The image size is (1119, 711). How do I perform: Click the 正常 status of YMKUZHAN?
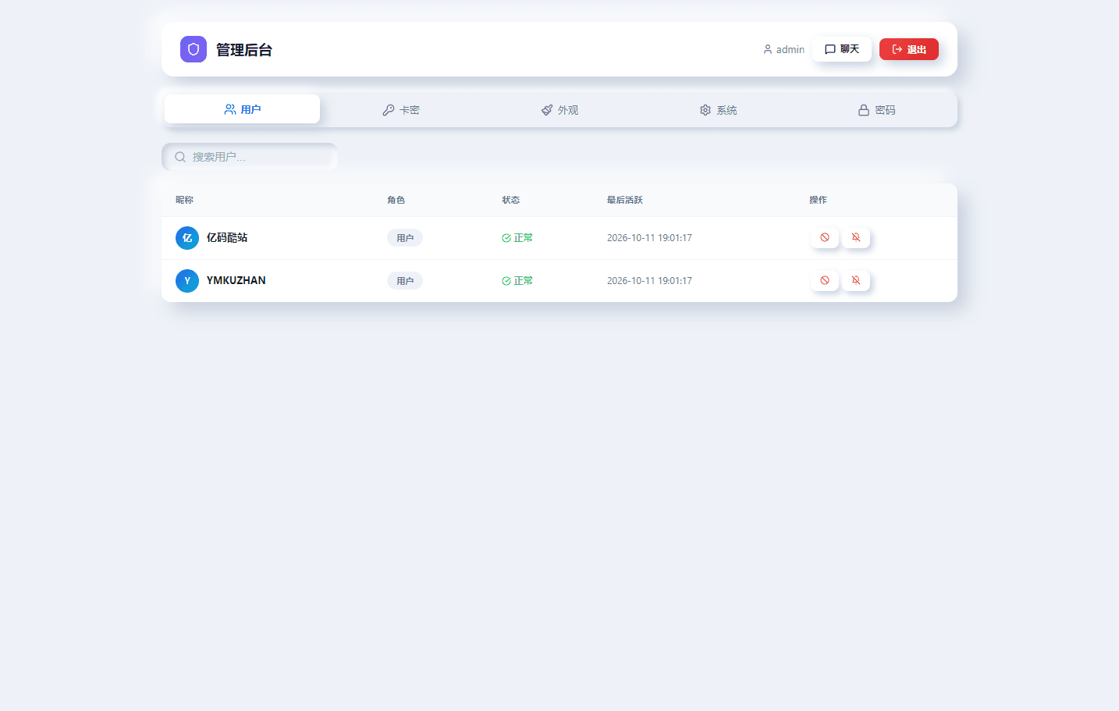pyautogui.click(x=517, y=281)
